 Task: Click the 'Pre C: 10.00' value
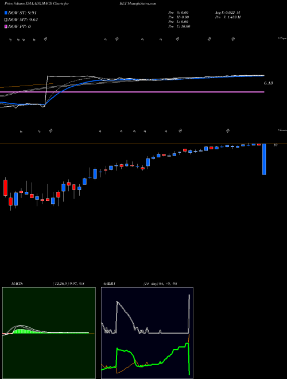pos(179,26)
